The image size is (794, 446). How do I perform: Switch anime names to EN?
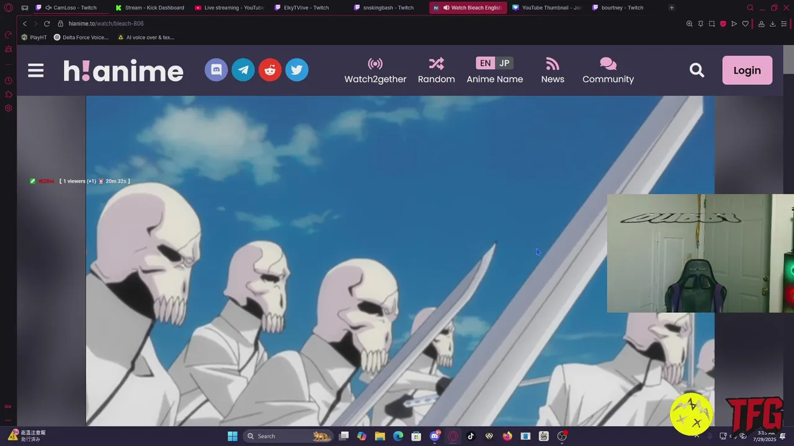coord(485,63)
